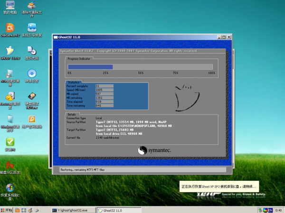Viewport: 285px width, 213px height.
Task: Launch the 磁盘分区医生 desktop icon
Action: pos(10,168)
